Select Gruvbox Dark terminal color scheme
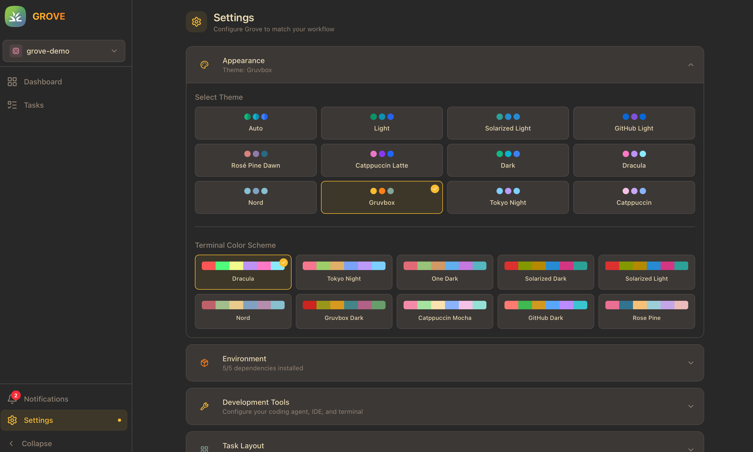This screenshot has width=753, height=452. click(344, 311)
